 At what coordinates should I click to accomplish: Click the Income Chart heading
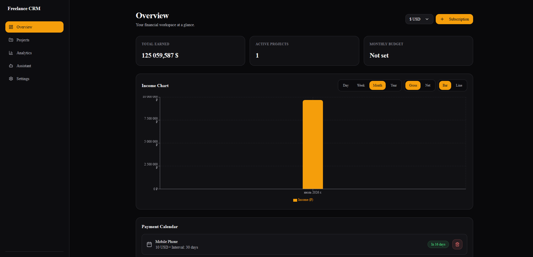point(155,86)
